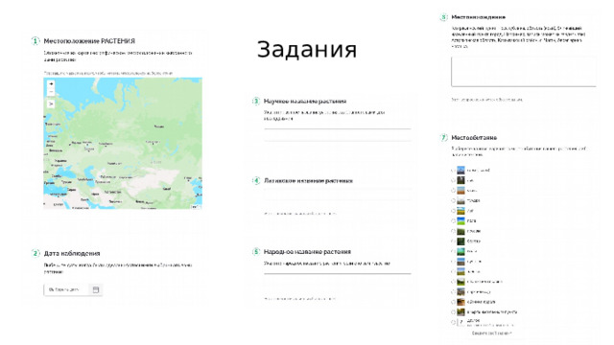This screenshot has height=345, width=614.
Task: Click the Latin plant name input line
Action: [338, 195]
